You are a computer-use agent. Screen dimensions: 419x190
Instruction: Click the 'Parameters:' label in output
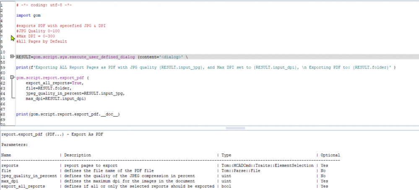(x=14, y=145)
